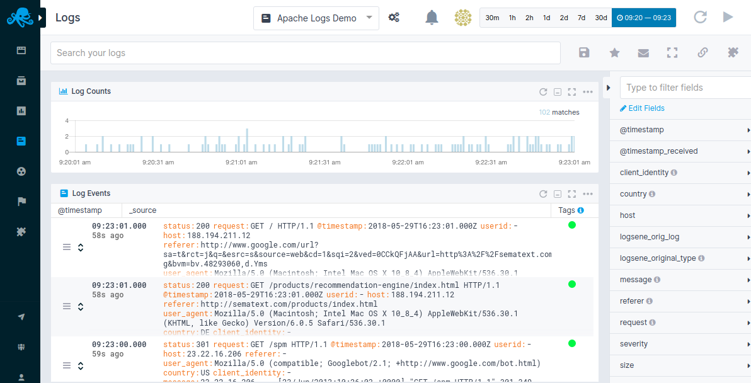Image resolution: width=751 pixels, height=383 pixels.
Task: Click the _source column header
Action: 143,210
